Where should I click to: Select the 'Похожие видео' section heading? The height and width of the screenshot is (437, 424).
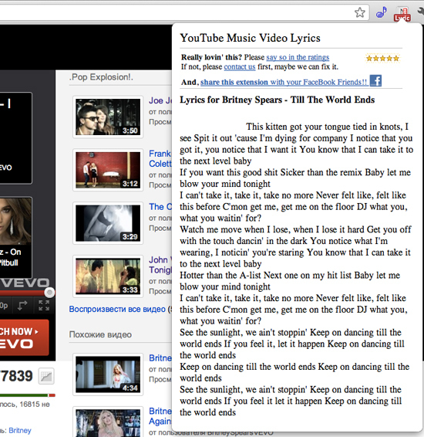[x=100, y=334]
